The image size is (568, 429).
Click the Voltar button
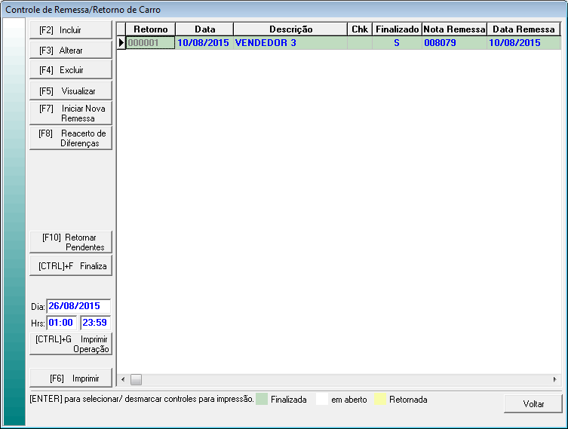tap(533, 403)
